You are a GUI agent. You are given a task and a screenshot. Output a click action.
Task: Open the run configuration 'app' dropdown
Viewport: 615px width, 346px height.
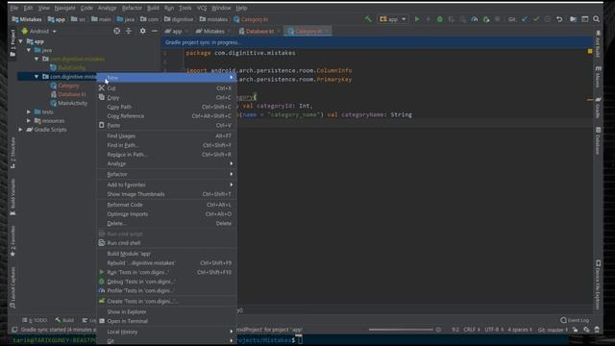coord(393,19)
